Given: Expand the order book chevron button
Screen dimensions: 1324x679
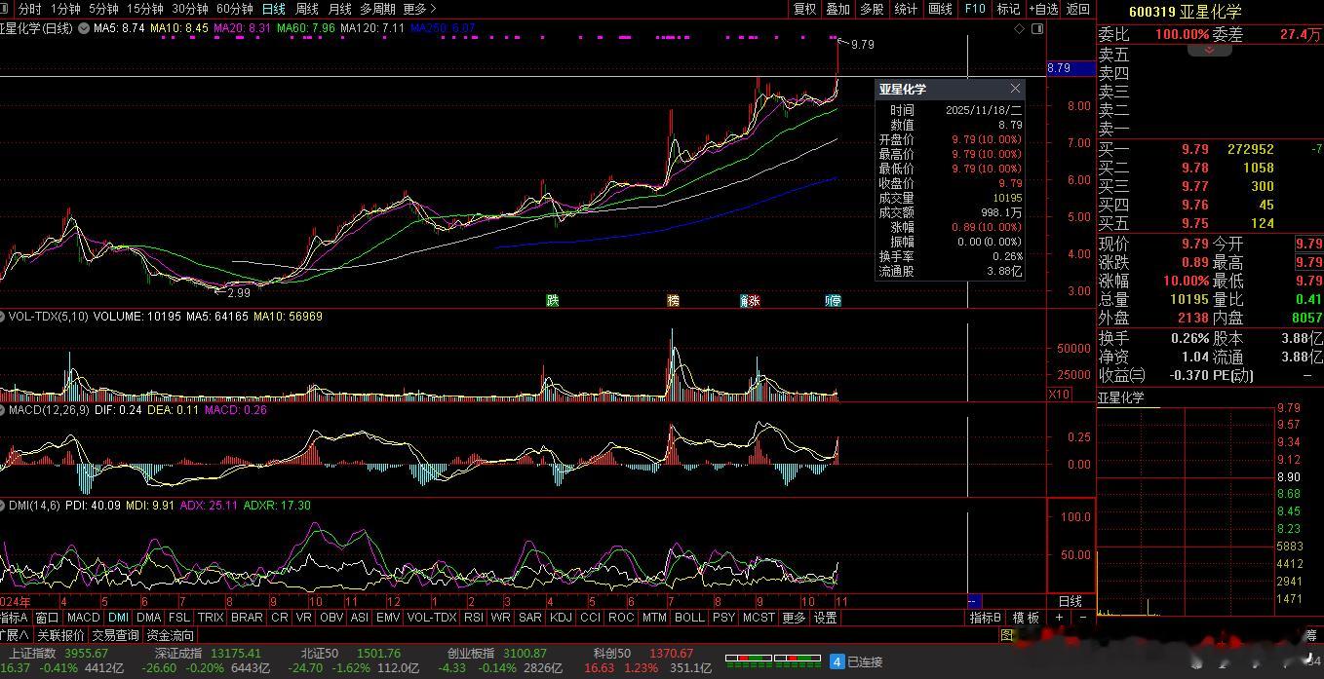Looking at the screenshot, I should point(1210,50).
